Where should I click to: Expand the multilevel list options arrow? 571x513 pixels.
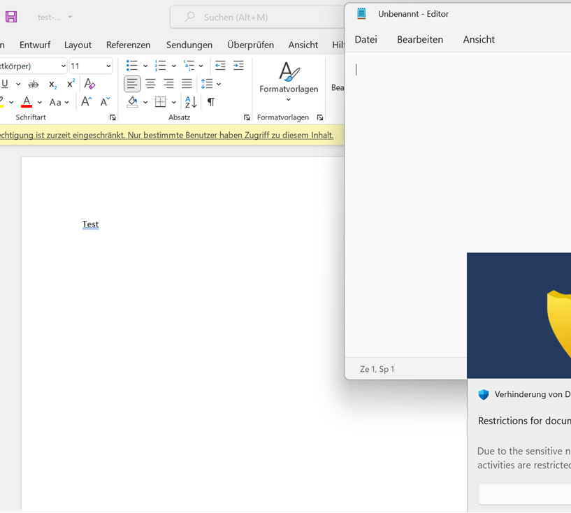coord(201,66)
